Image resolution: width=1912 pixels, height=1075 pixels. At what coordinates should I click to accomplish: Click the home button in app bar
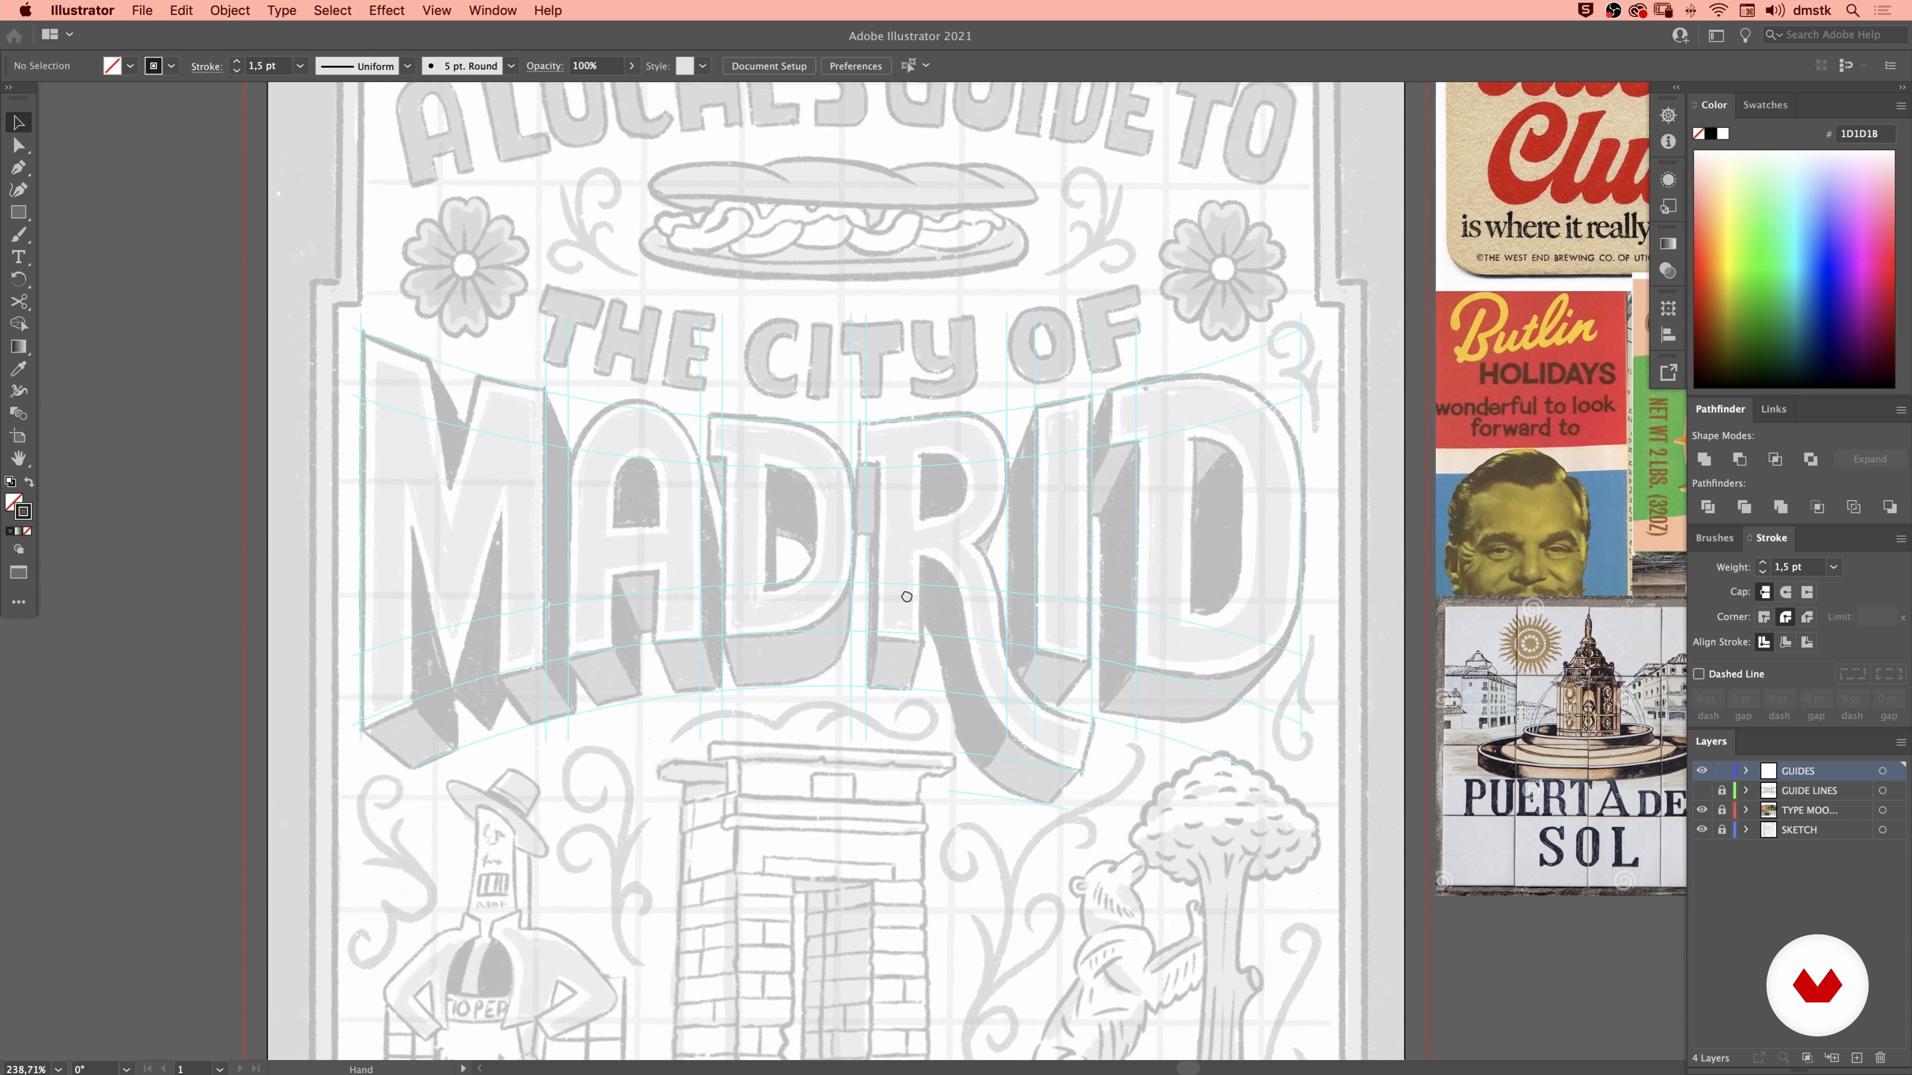coord(14,35)
